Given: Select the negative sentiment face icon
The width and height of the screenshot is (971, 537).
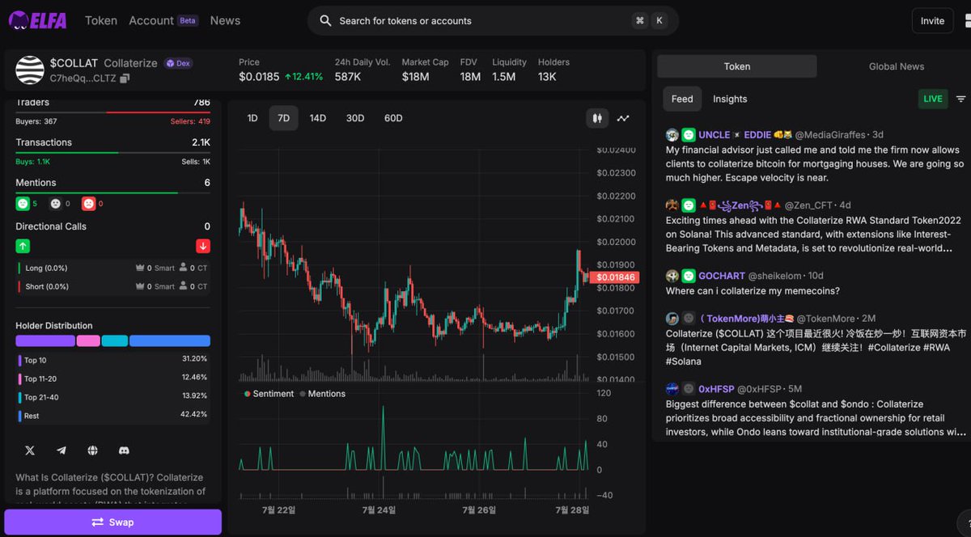Looking at the screenshot, I should (x=89, y=204).
